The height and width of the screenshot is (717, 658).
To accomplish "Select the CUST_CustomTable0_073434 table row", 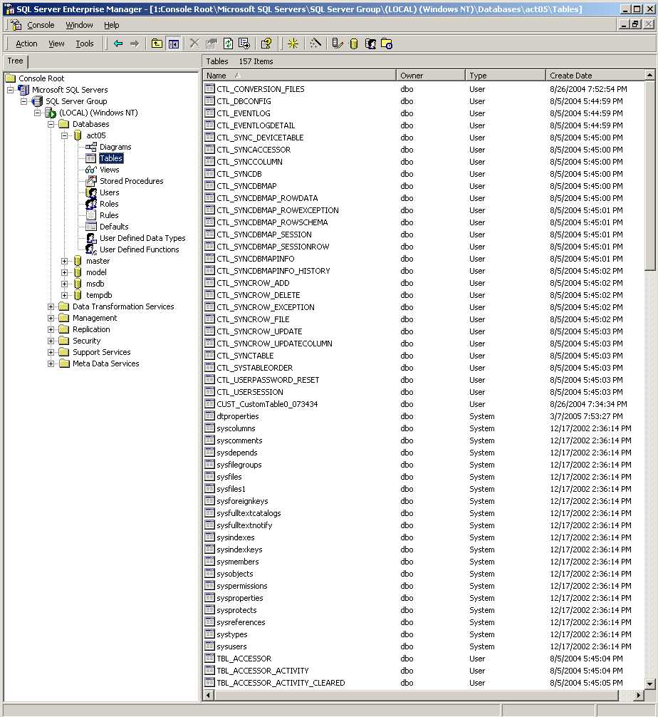I will click(x=424, y=404).
